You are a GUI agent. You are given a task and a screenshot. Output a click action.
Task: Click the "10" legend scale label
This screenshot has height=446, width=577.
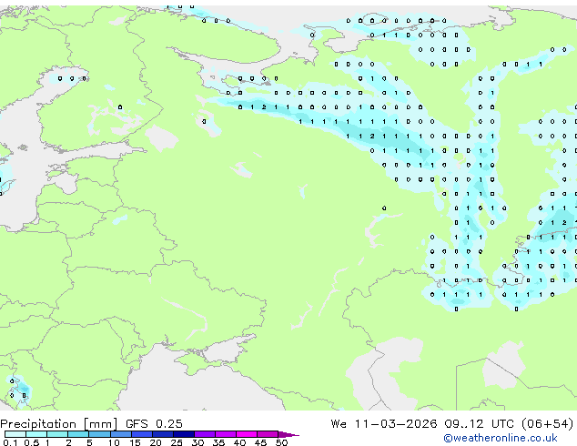click(x=114, y=442)
